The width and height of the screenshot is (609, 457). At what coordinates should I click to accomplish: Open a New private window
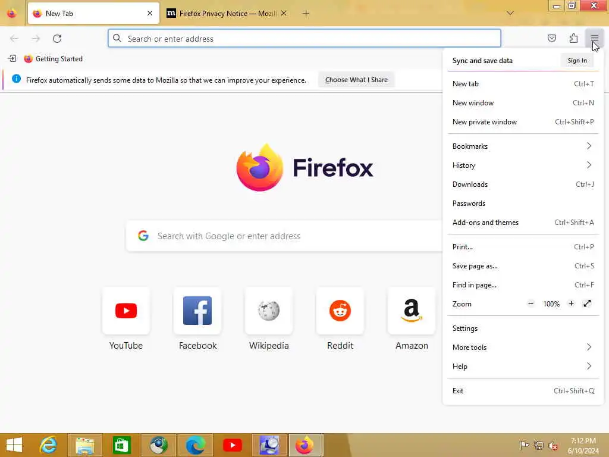click(x=523, y=121)
